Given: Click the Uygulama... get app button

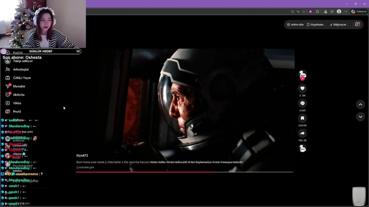Looking at the screenshot, I should [x=316, y=24].
